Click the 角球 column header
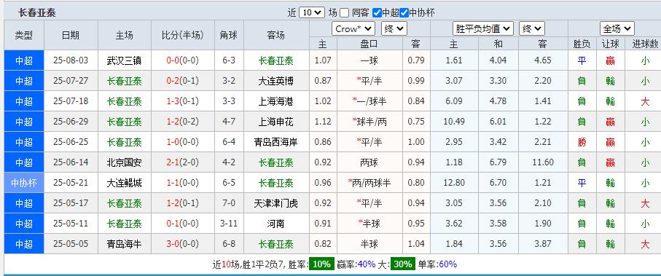 point(229,36)
